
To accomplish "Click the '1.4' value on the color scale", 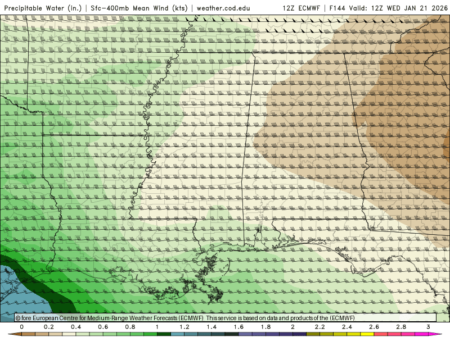I will point(211,327).
